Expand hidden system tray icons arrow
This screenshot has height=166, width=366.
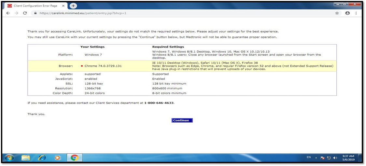pyautogui.click(x=316, y=158)
